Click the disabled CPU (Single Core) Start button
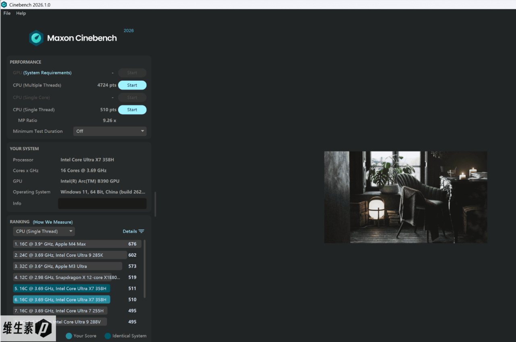Viewport: 516px width, 342px height. point(132,97)
